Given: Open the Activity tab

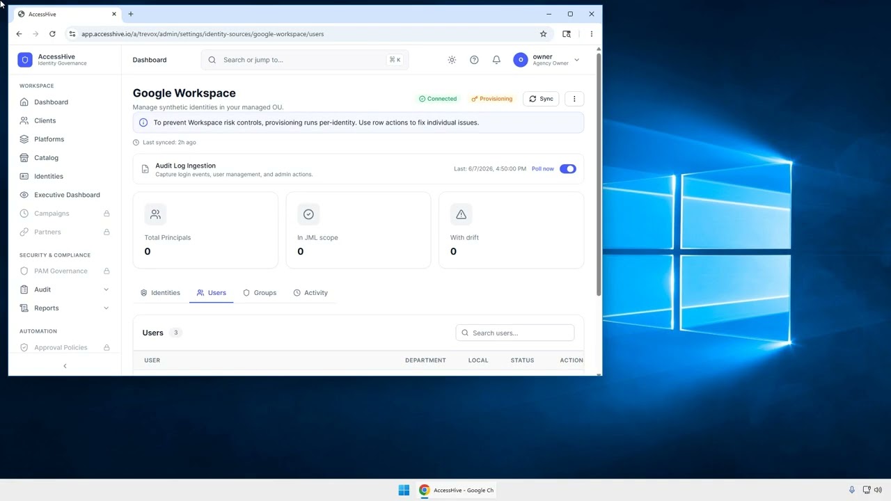Looking at the screenshot, I should point(310,293).
